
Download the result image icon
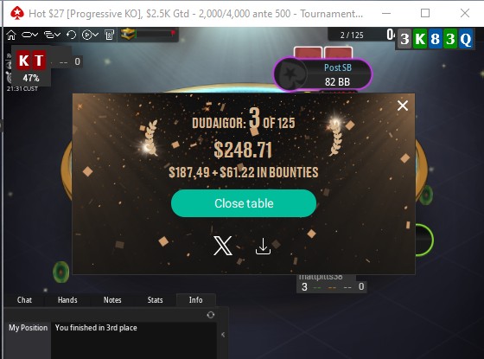pyautogui.click(x=263, y=247)
